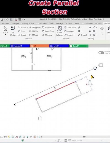Click the Visual Style cube icon
The width and height of the screenshot is (110, 143).
[6, 137]
